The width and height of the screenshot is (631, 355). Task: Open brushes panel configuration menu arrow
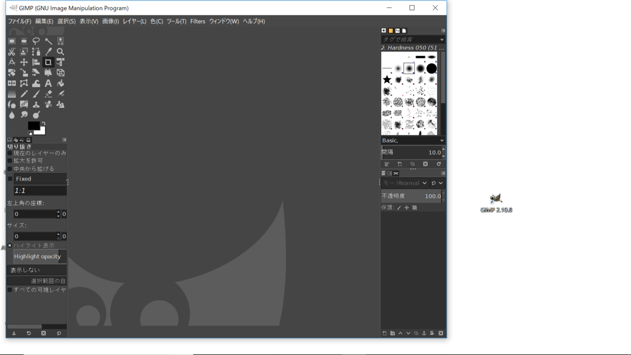point(443,31)
